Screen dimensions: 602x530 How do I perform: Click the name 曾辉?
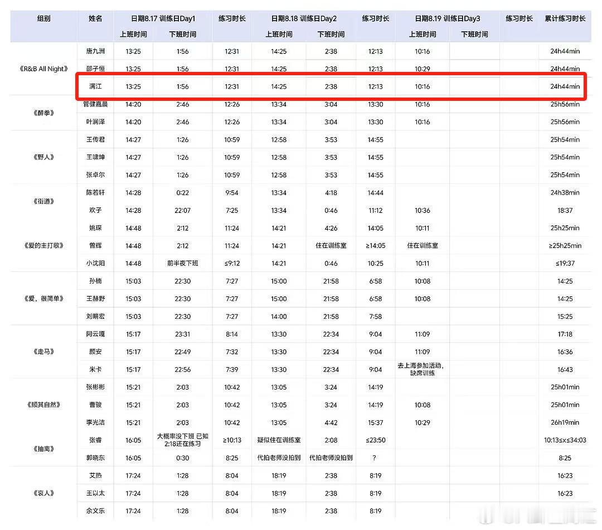(x=95, y=245)
